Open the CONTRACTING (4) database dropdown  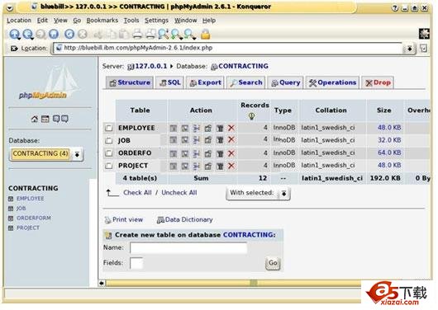[x=46, y=154]
